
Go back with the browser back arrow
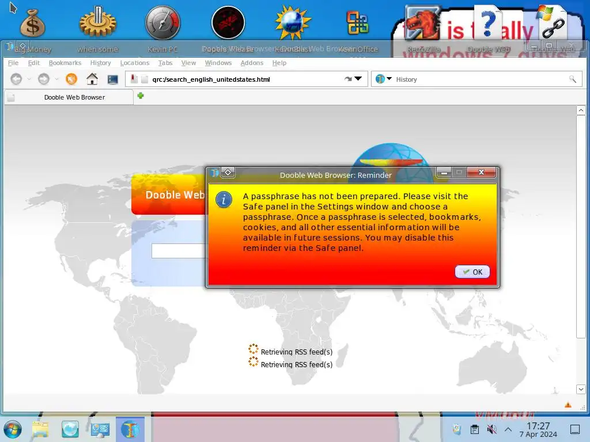16,79
